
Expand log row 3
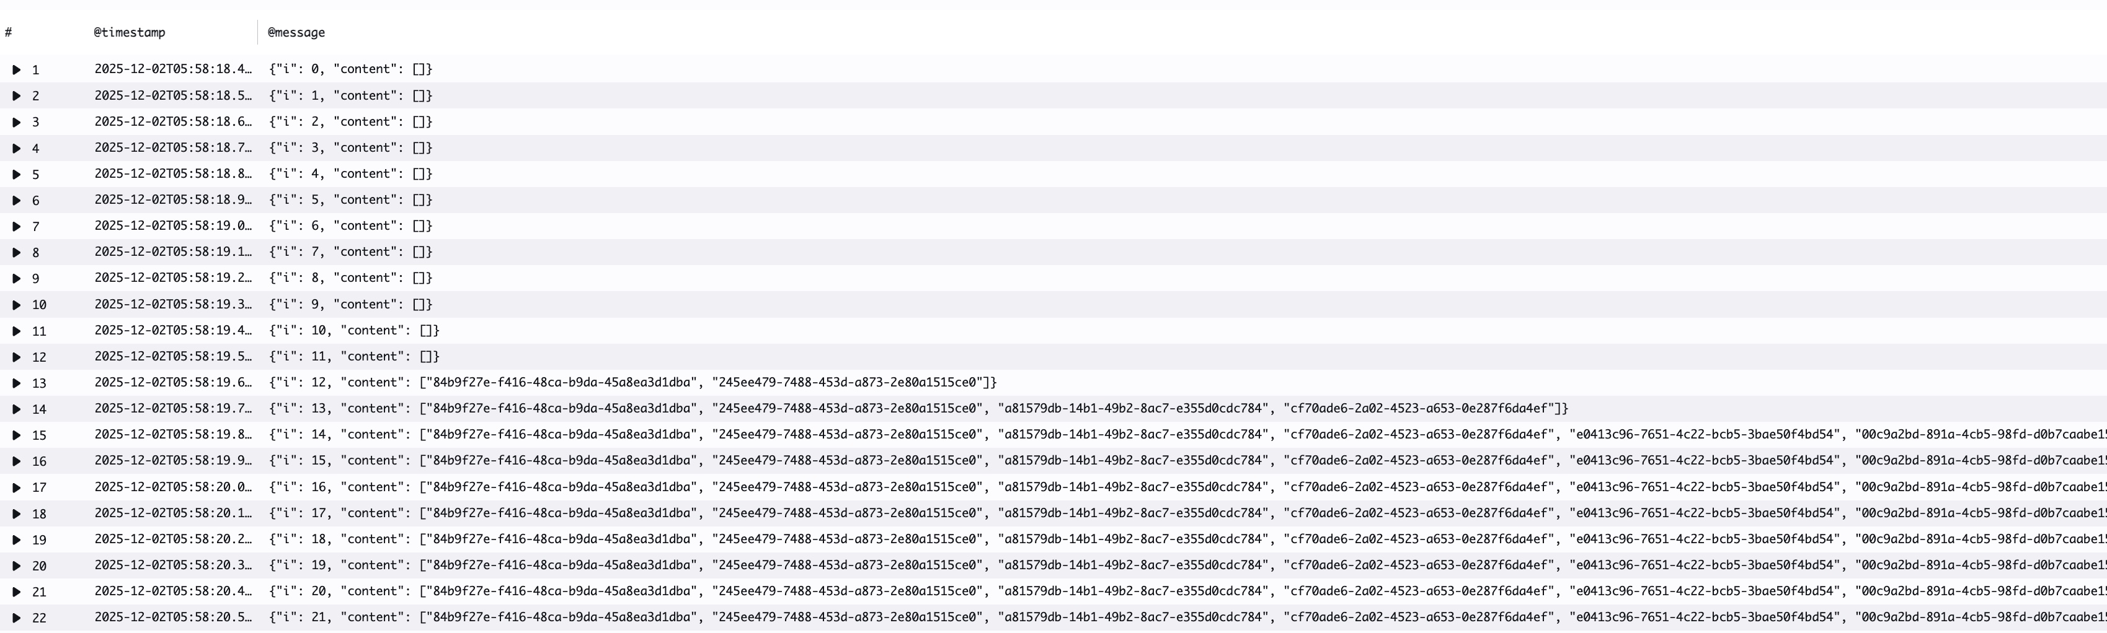(16, 123)
